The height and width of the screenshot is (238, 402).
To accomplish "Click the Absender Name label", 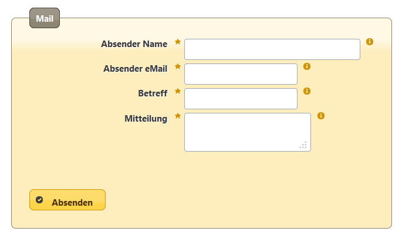I will pos(134,44).
